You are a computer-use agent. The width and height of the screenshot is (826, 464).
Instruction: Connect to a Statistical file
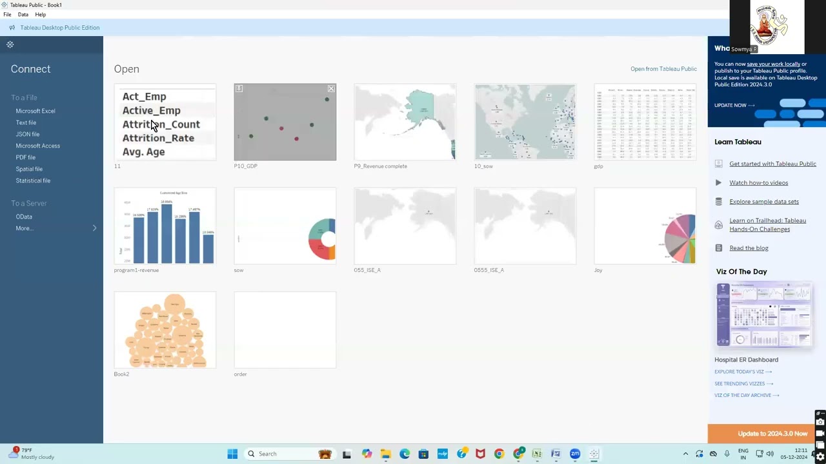click(33, 180)
